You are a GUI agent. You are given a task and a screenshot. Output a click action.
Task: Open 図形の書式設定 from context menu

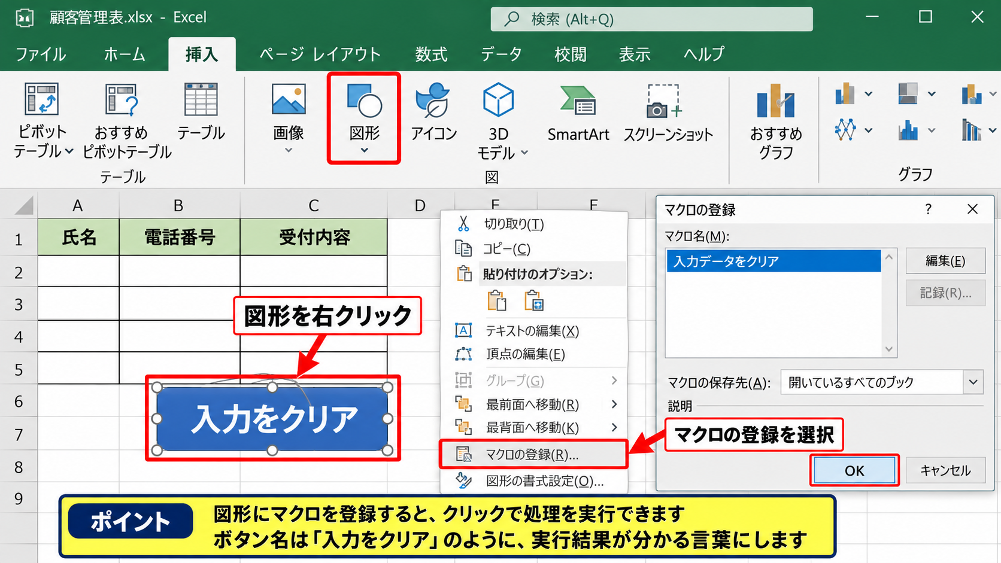click(x=534, y=481)
